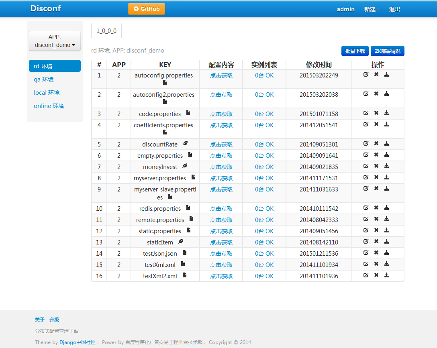Select the 1_0_0_0 version tab

pyautogui.click(x=106, y=31)
